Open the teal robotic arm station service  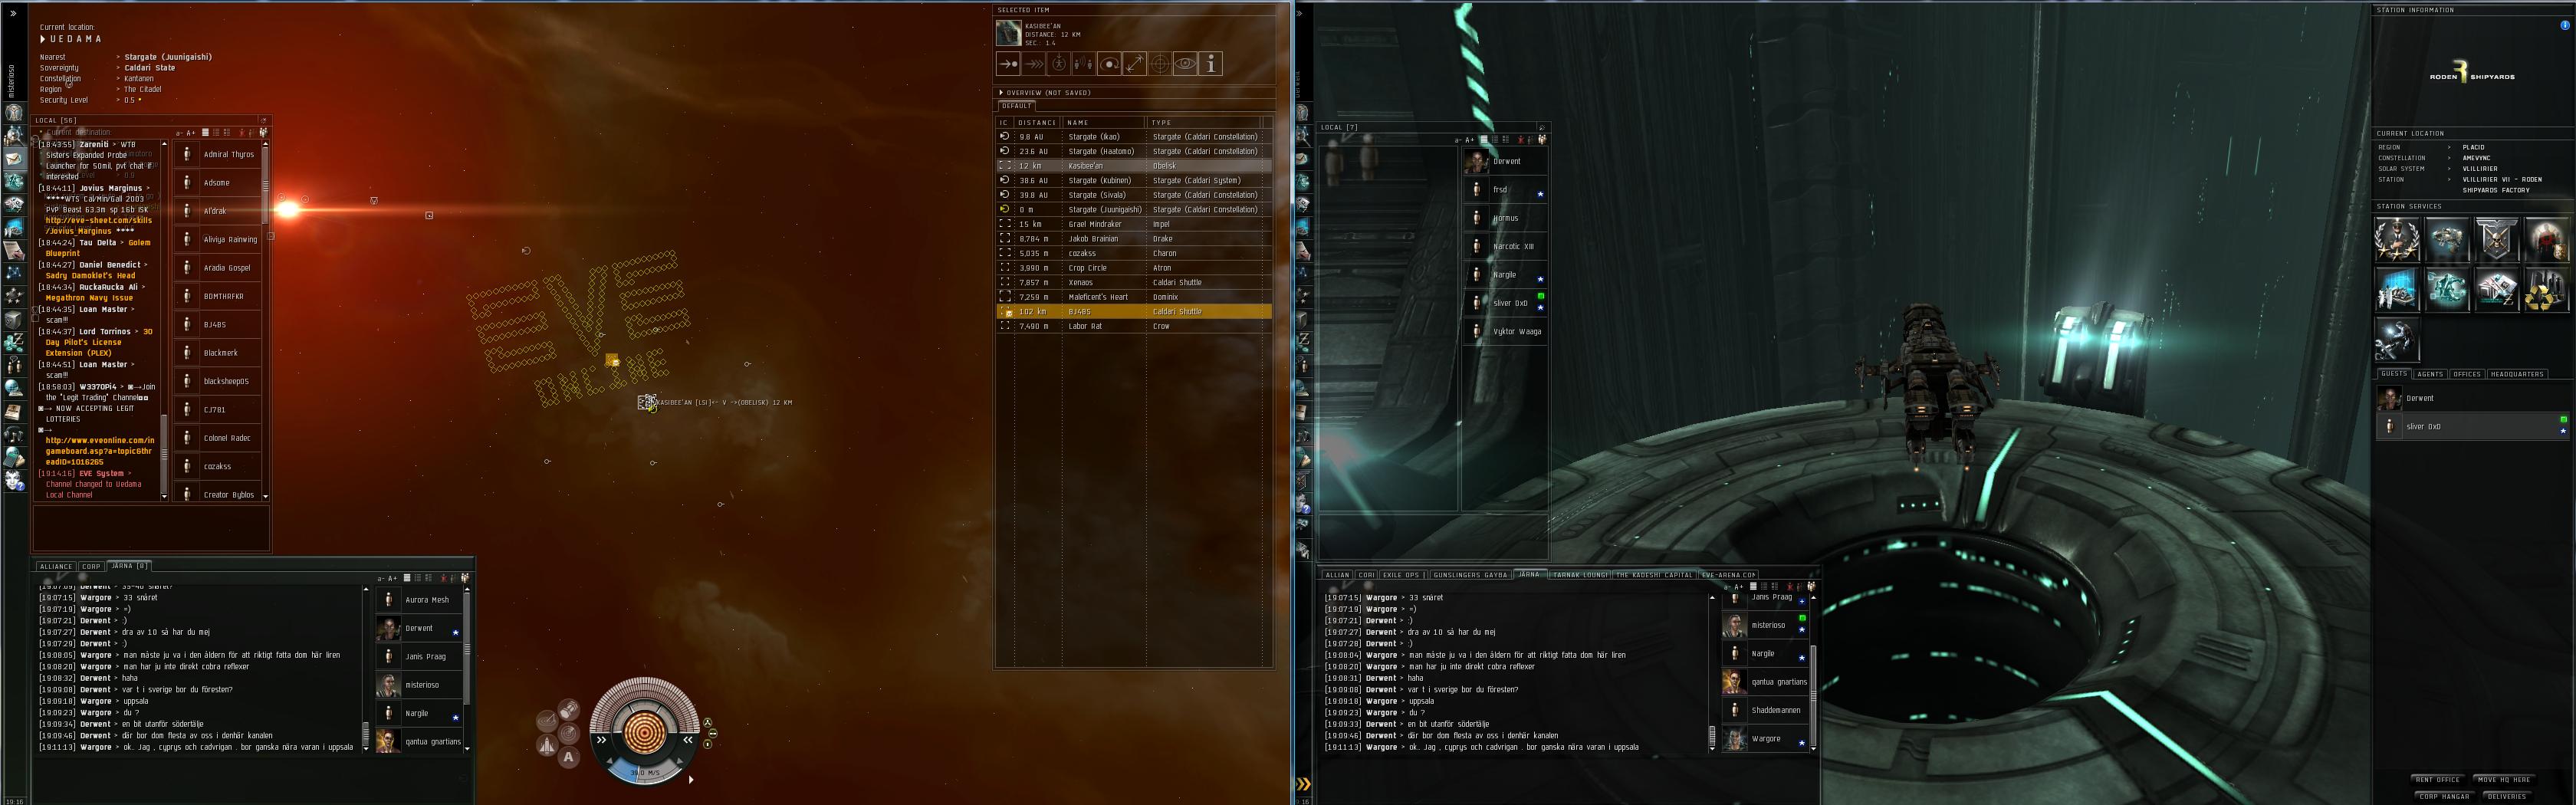click(x=2447, y=290)
